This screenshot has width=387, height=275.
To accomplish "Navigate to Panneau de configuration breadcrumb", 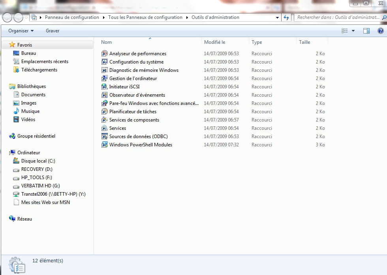I will (x=72, y=17).
